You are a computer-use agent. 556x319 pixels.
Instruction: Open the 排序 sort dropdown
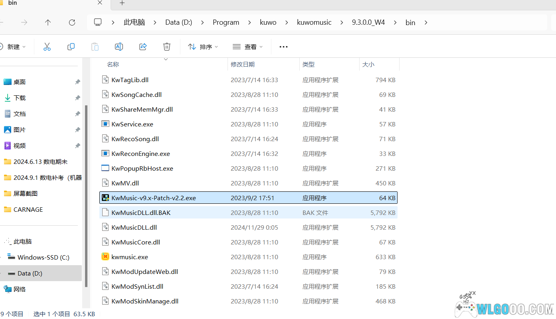(x=203, y=47)
